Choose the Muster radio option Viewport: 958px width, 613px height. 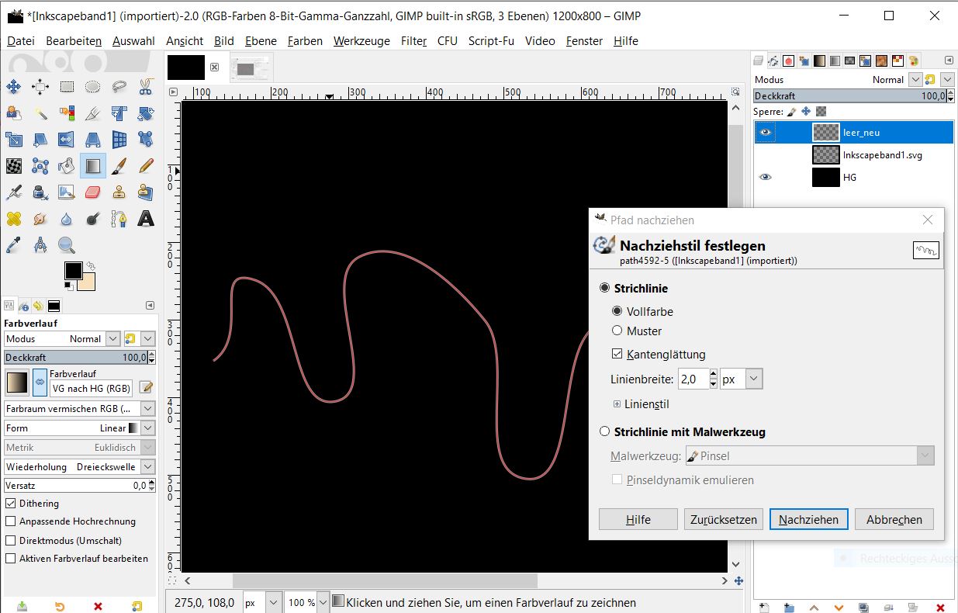point(617,331)
